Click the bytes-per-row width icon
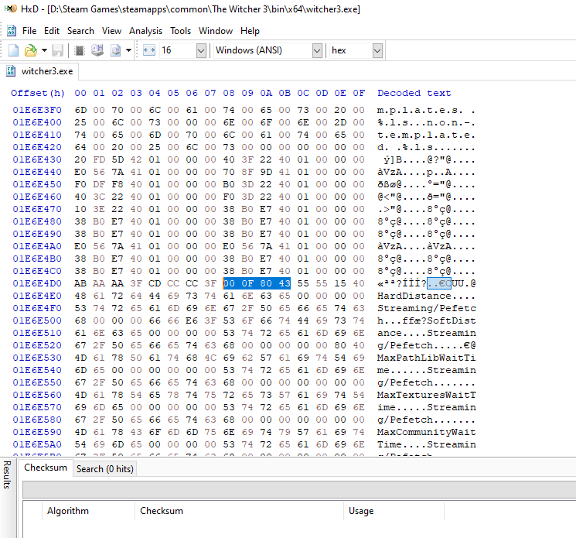 coord(148,50)
